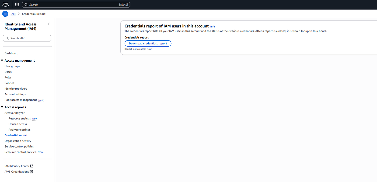Collapse the Access management section
Viewport: 377px width, 182px height.
pos(2,61)
